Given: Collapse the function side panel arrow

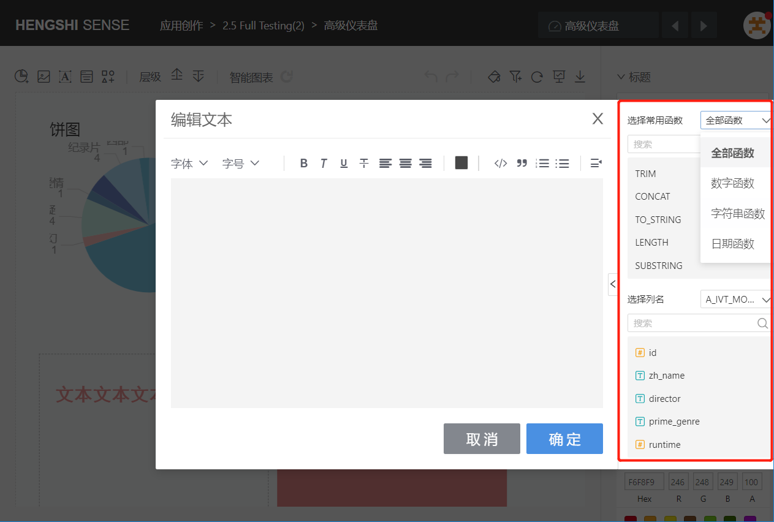Looking at the screenshot, I should coord(613,284).
